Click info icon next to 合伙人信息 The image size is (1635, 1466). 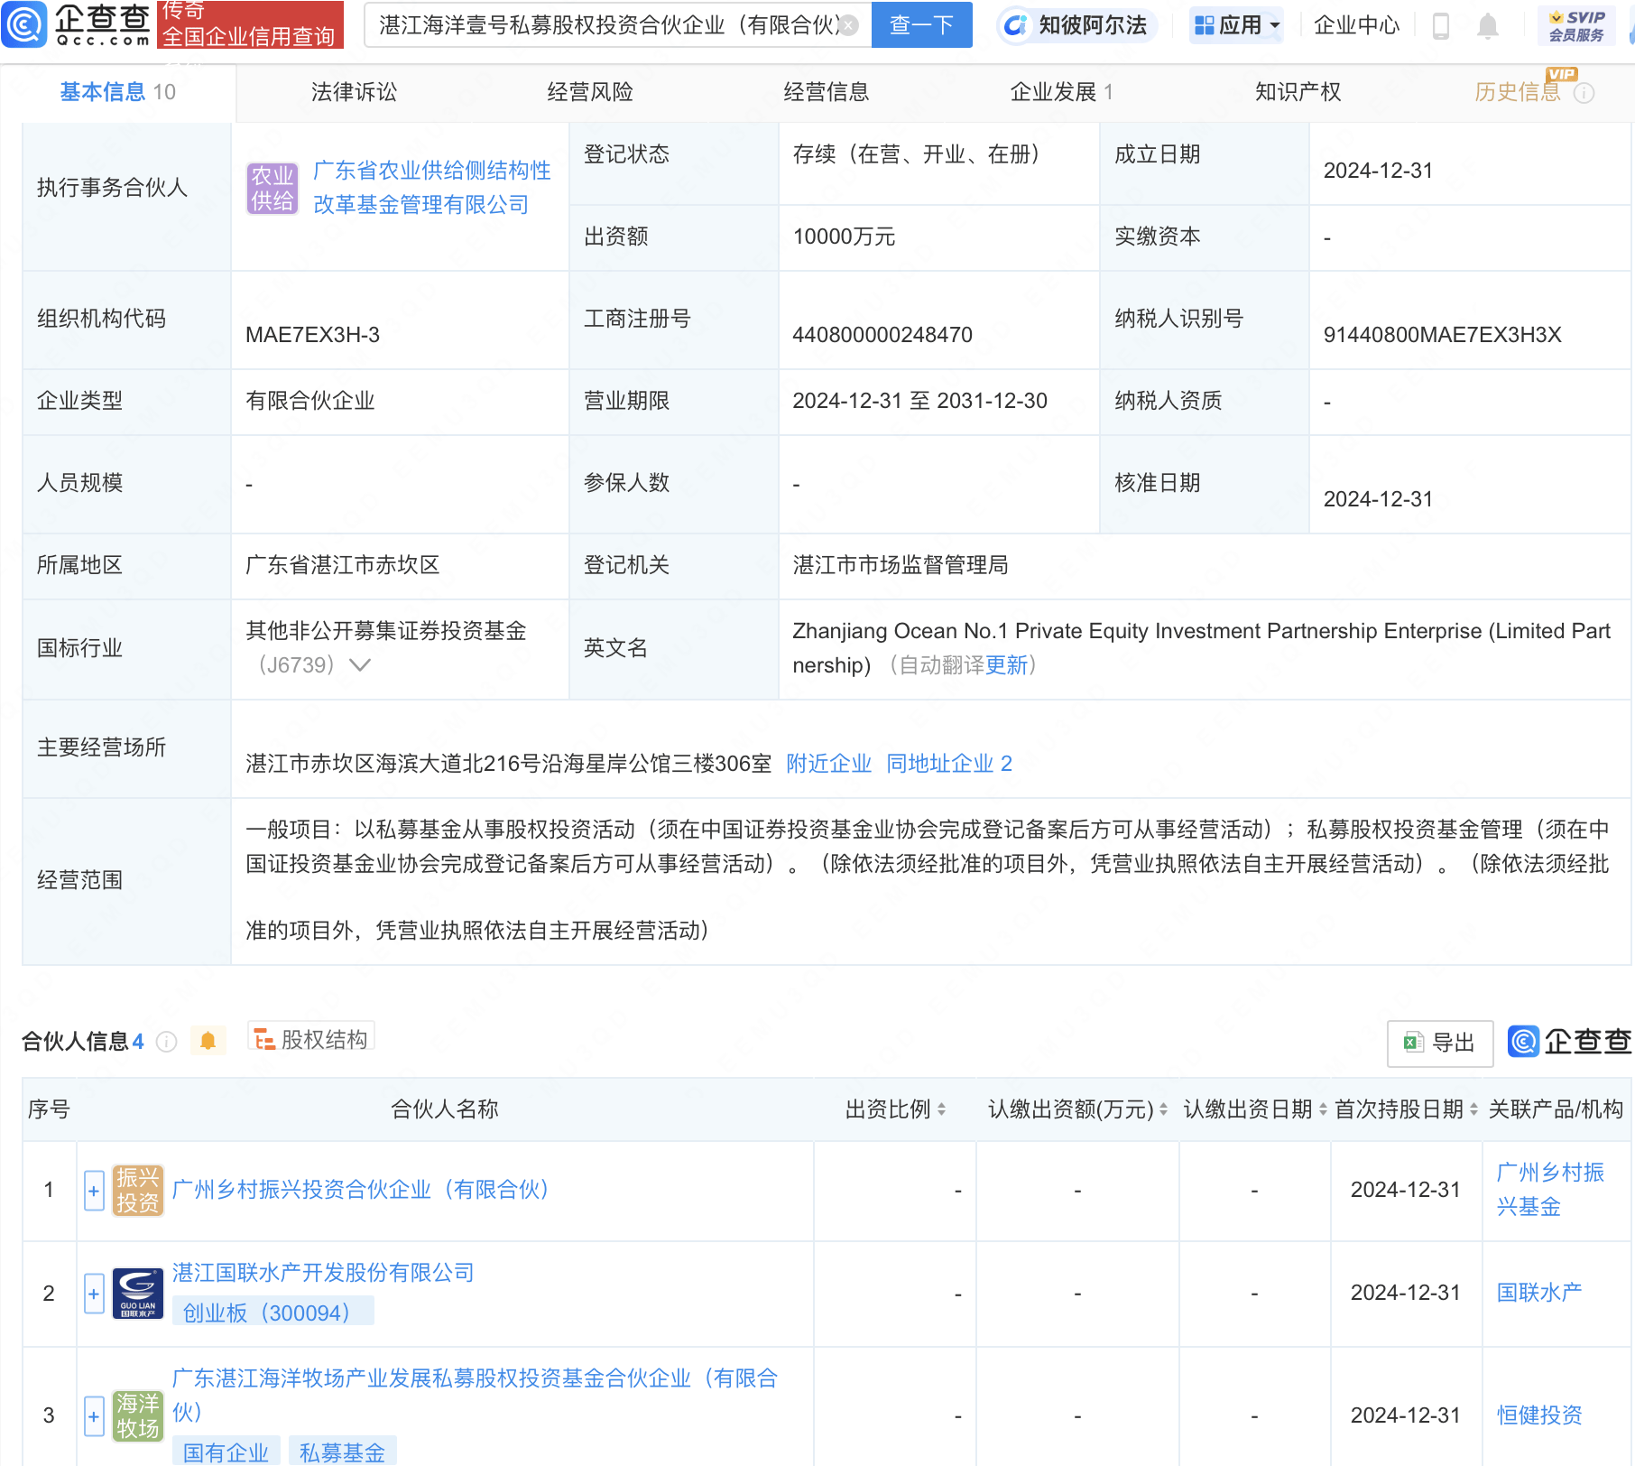pyautogui.click(x=166, y=1042)
